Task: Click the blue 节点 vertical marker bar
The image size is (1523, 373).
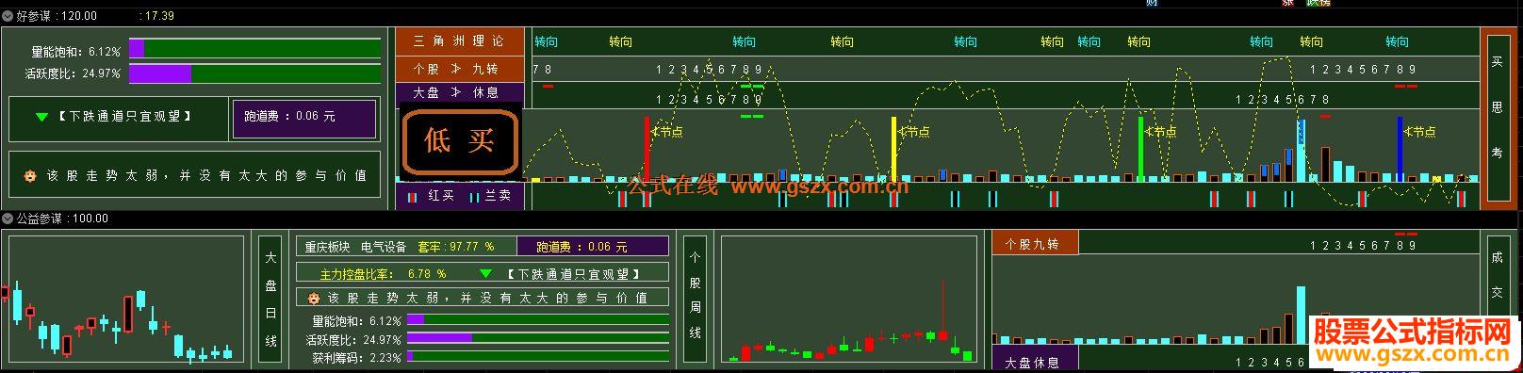Action: tap(1400, 148)
